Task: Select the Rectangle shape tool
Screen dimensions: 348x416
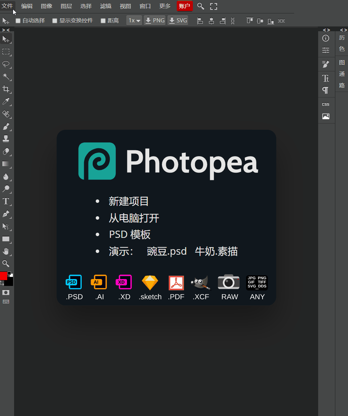Action: (x=6, y=239)
